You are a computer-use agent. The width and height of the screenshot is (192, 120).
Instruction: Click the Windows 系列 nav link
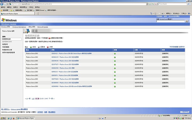[5, 27]
